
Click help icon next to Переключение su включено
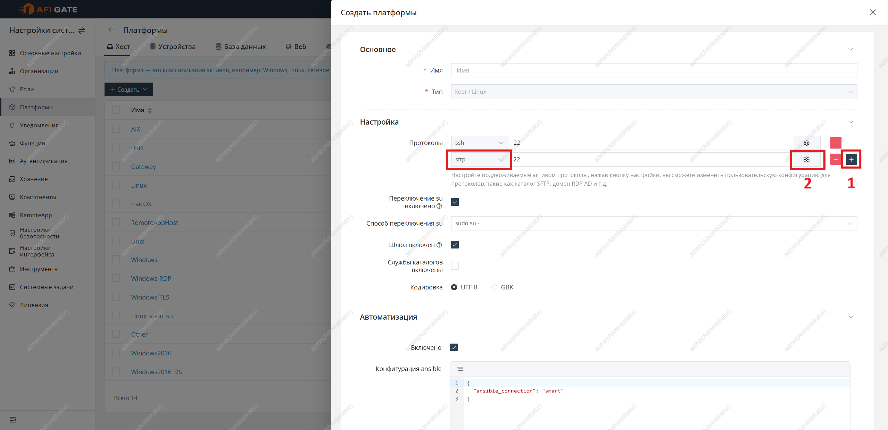pyautogui.click(x=439, y=206)
